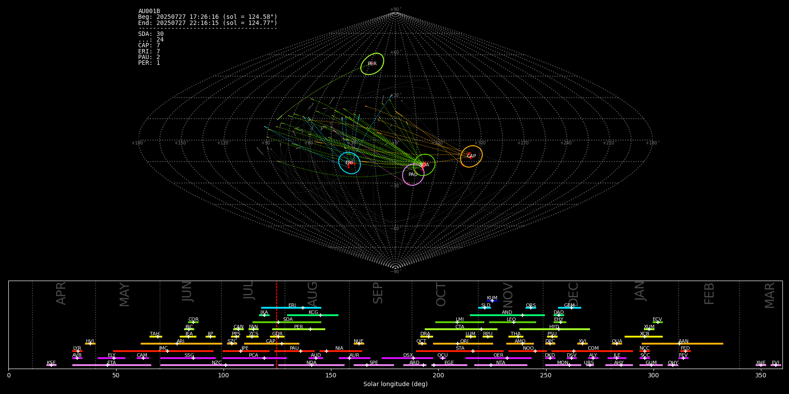The height and width of the screenshot is (394, 789).
Task: Click the AND shower label
Action: pos(507,313)
